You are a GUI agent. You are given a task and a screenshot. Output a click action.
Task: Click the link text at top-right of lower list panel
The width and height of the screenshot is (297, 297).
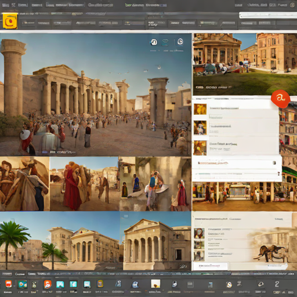tap(279, 219)
